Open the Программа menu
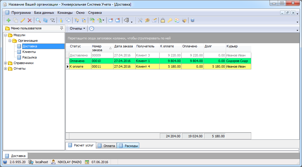 pyautogui.click(x=21, y=13)
